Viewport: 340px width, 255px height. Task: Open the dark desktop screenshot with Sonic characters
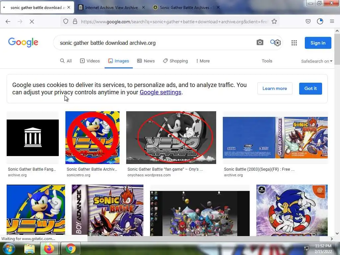200,213
